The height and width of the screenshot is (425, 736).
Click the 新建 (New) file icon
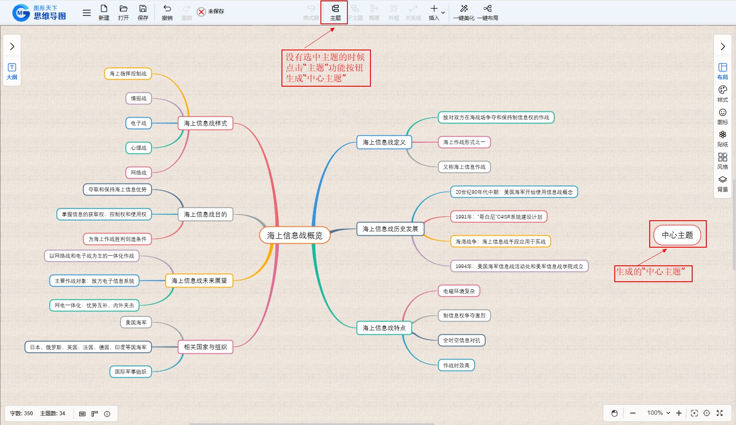coord(104,12)
